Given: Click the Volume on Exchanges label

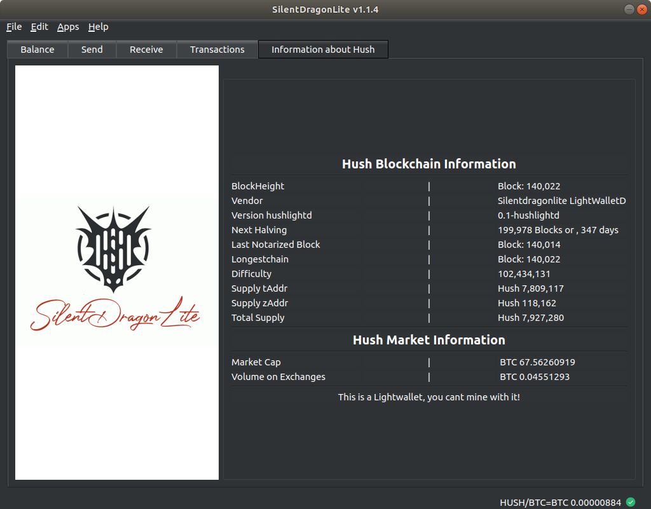Looking at the screenshot, I should tap(278, 377).
